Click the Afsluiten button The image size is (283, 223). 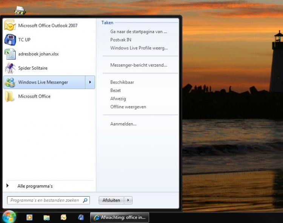[x=111, y=200]
